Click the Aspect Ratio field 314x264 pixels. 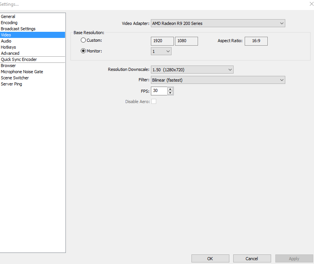tap(256, 41)
